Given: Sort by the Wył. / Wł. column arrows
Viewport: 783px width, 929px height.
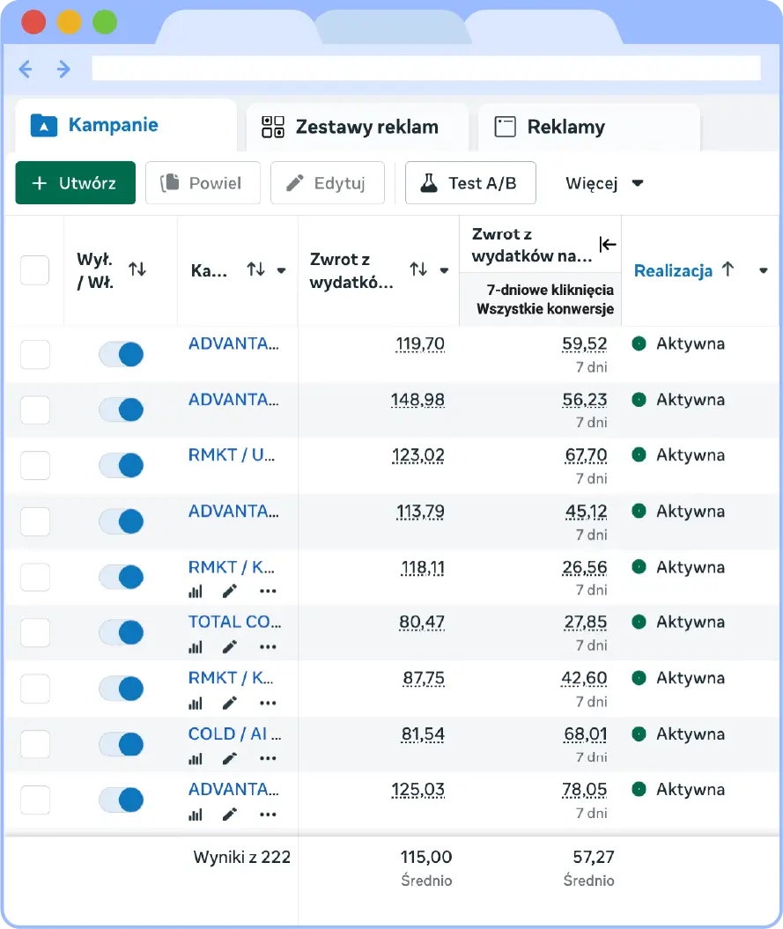Looking at the screenshot, I should 137,269.
